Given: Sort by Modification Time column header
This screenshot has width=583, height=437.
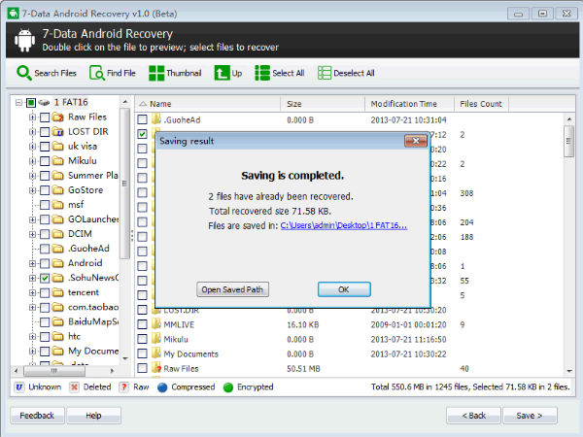Looking at the screenshot, I should [409, 104].
